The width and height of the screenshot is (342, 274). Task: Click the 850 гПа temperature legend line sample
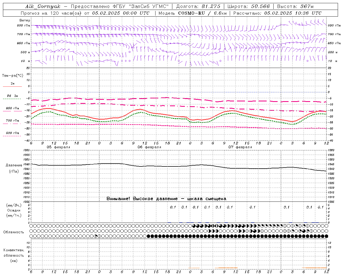point(12,111)
